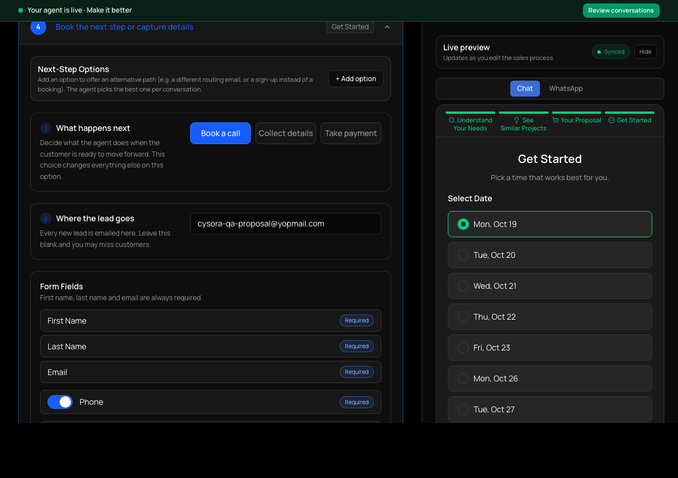Select Thu, Oct 22 date option
Viewport: 678px width, 478px height.
pos(550,317)
